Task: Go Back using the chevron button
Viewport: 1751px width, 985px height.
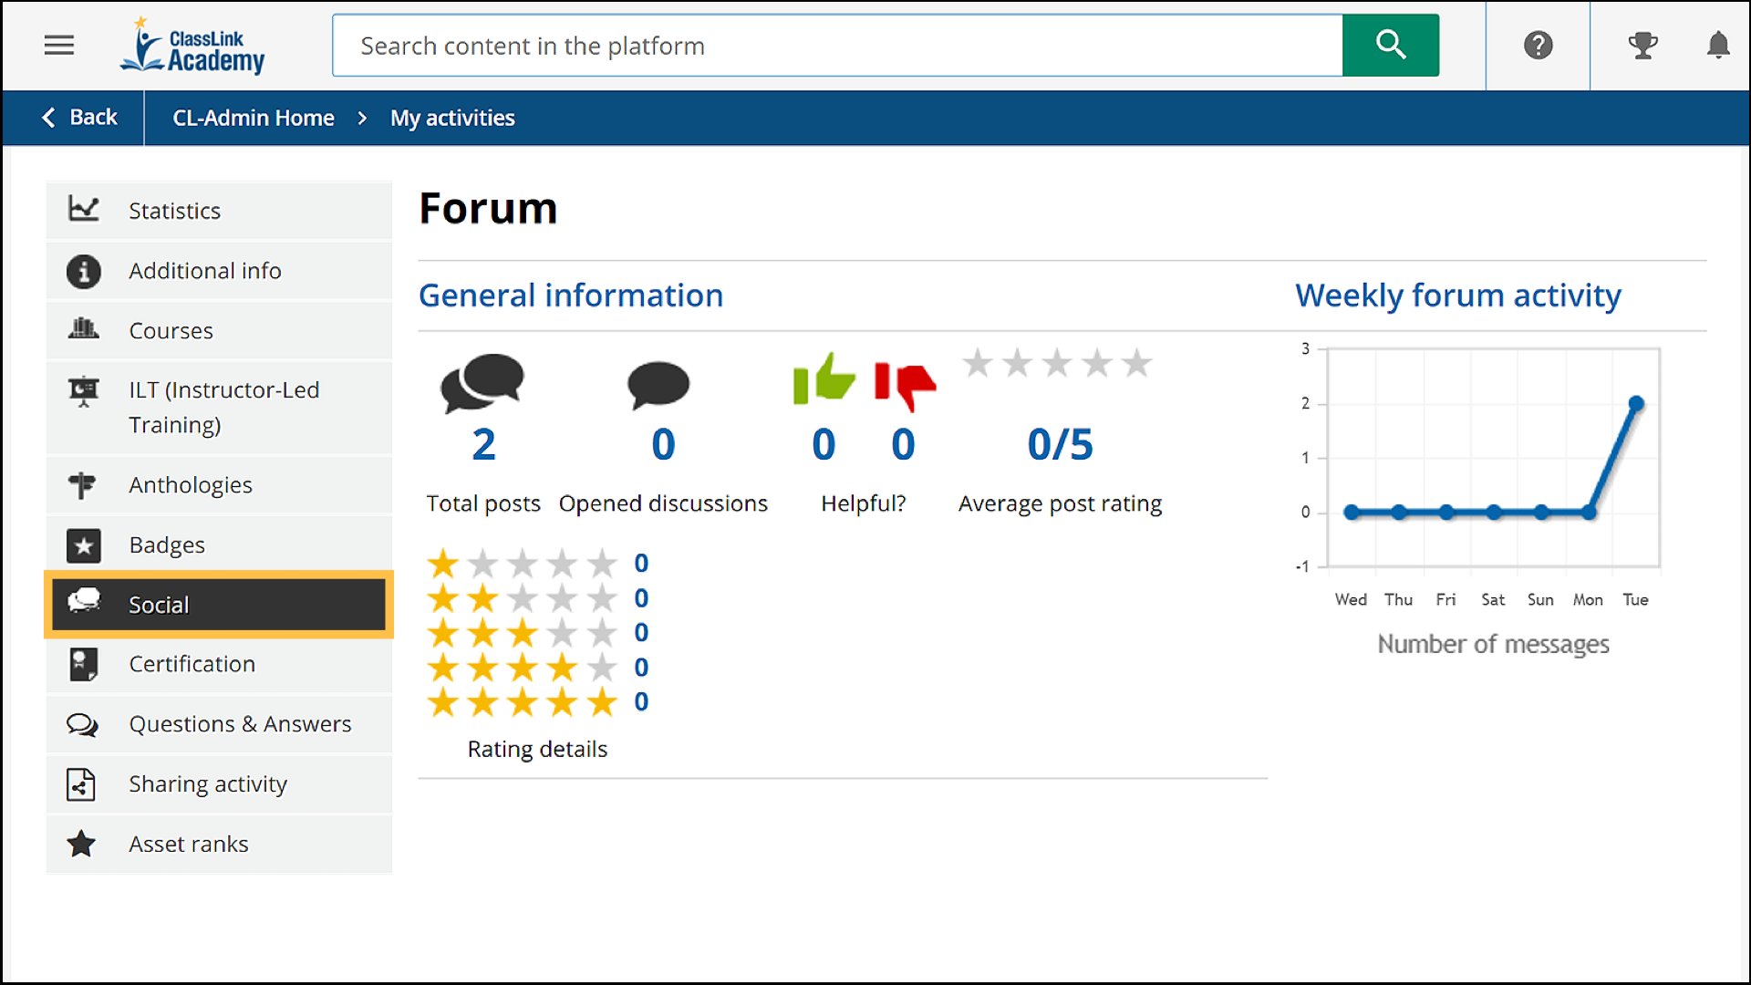Action: tap(79, 118)
